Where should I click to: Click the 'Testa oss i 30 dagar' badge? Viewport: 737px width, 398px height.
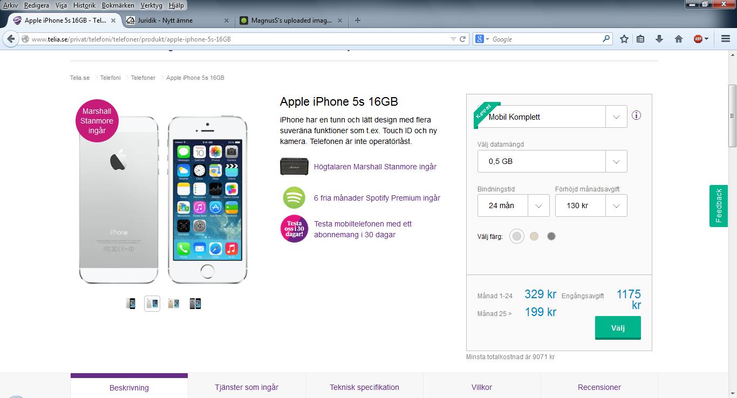[294, 229]
